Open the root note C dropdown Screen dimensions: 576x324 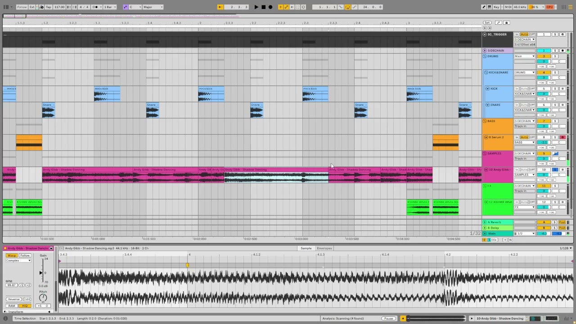pyautogui.click(x=135, y=7)
